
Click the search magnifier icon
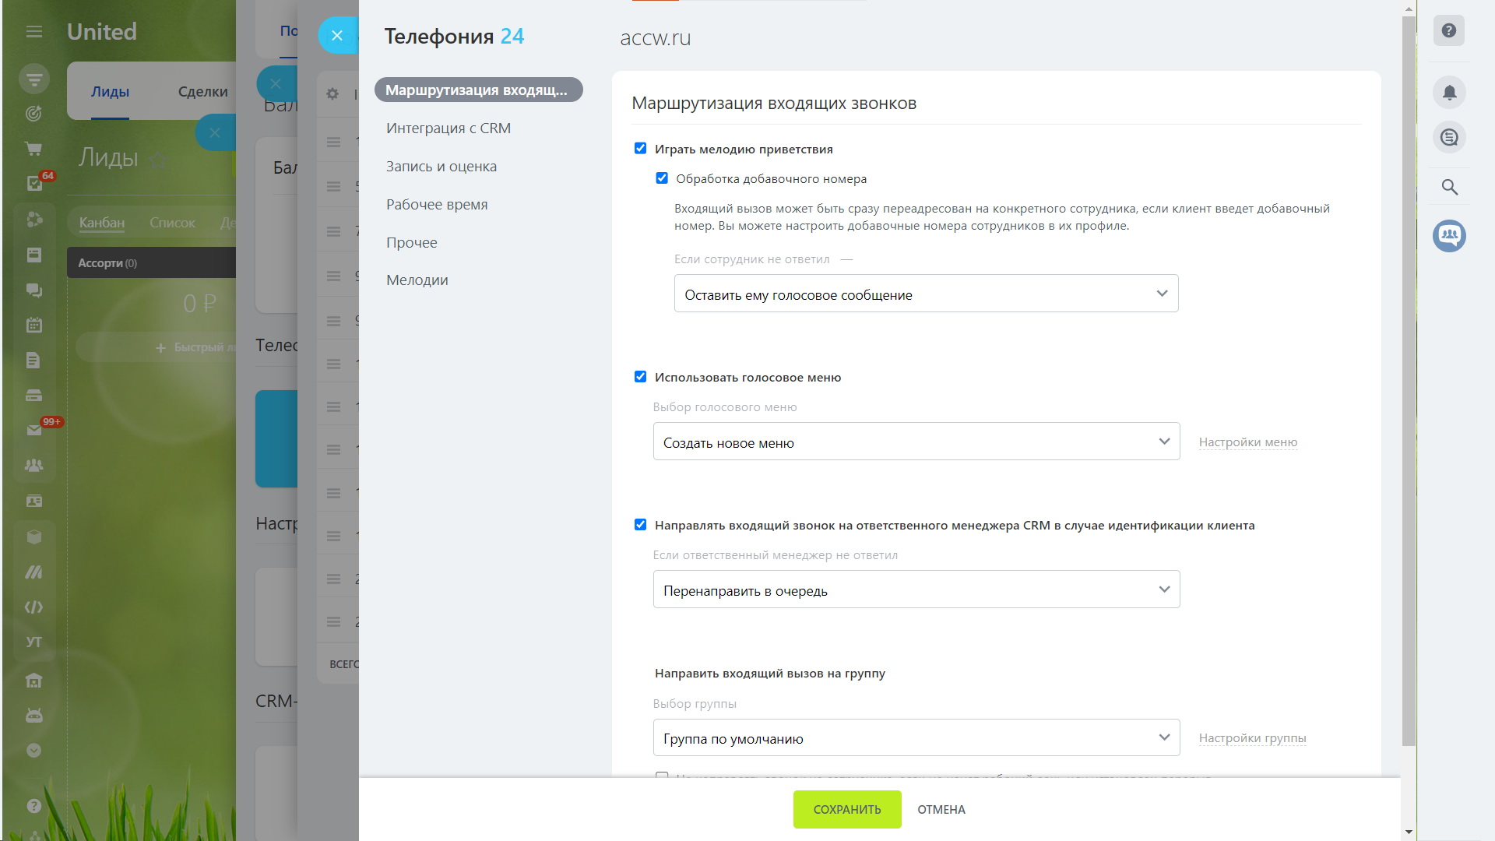(1449, 187)
